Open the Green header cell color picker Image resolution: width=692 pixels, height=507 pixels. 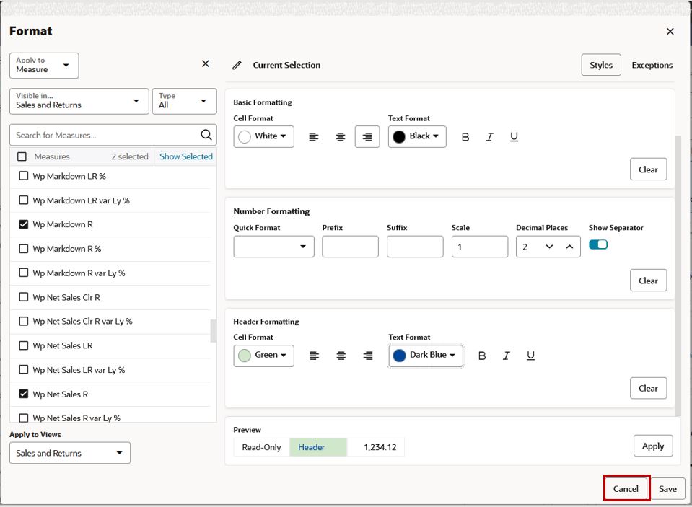point(263,356)
